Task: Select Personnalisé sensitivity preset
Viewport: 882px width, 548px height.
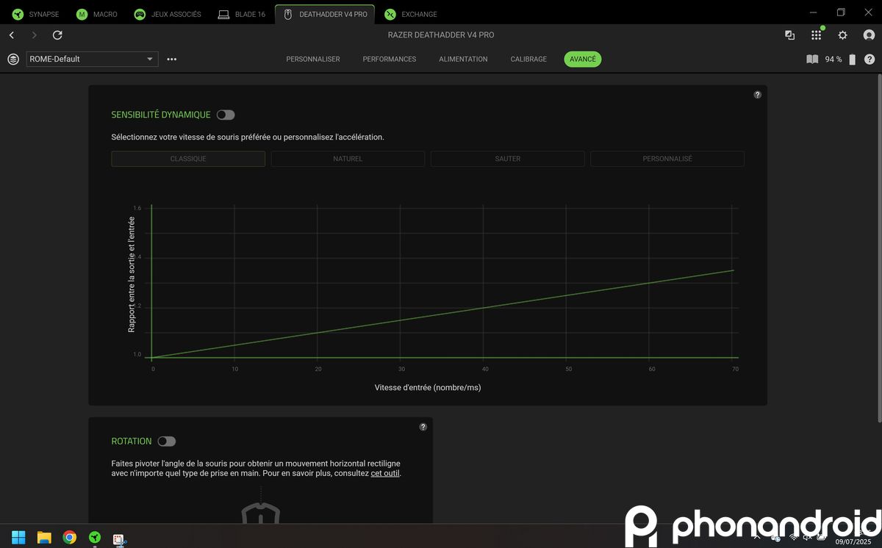Action: point(667,159)
